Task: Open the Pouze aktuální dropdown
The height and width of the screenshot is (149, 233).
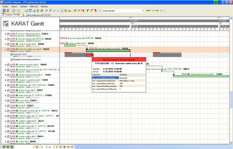Action: [143, 11]
